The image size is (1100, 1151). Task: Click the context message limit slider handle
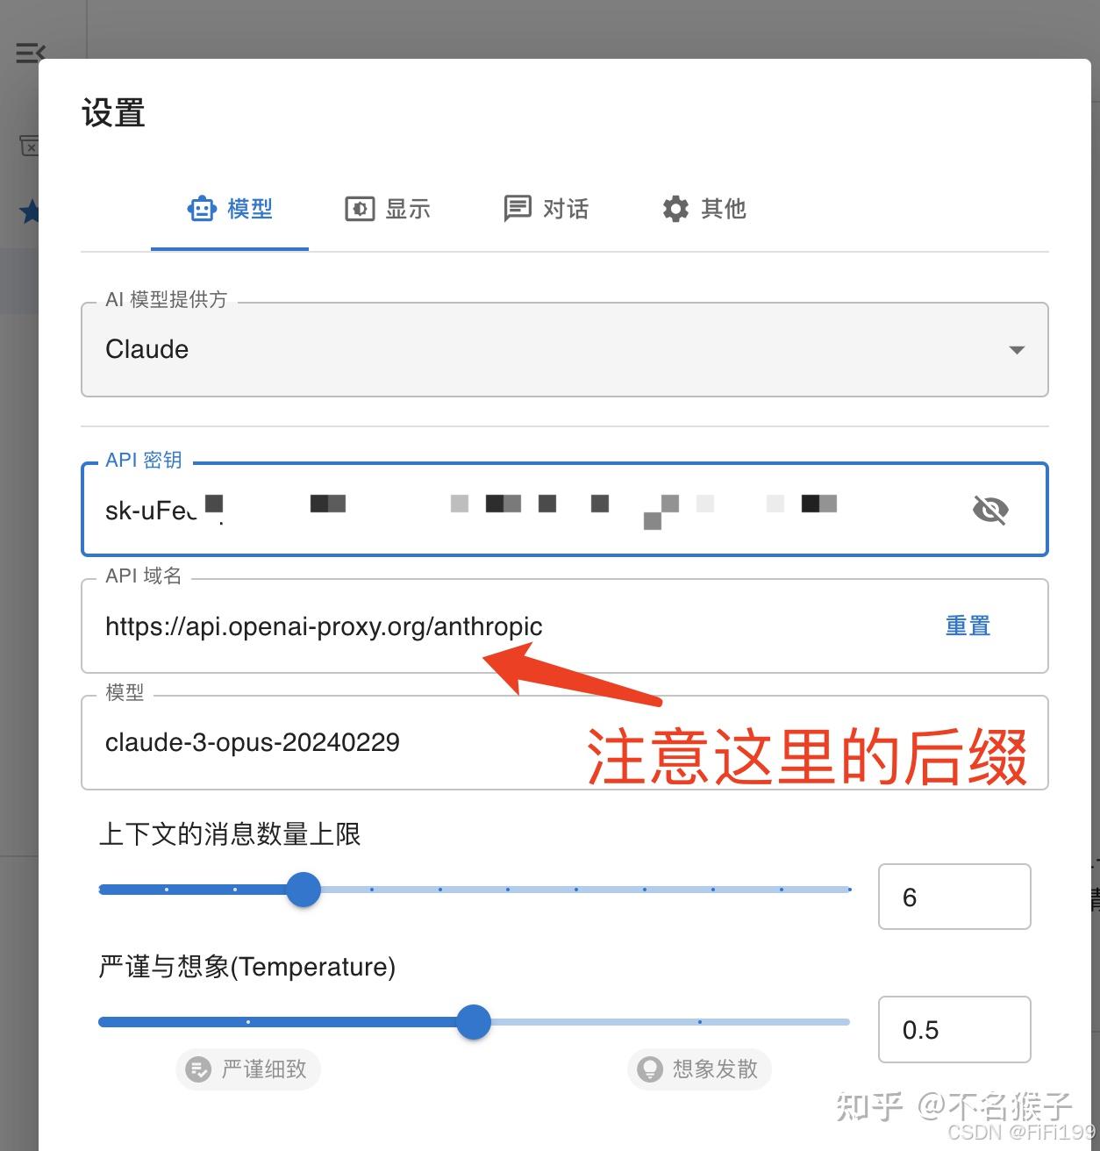pos(303,890)
